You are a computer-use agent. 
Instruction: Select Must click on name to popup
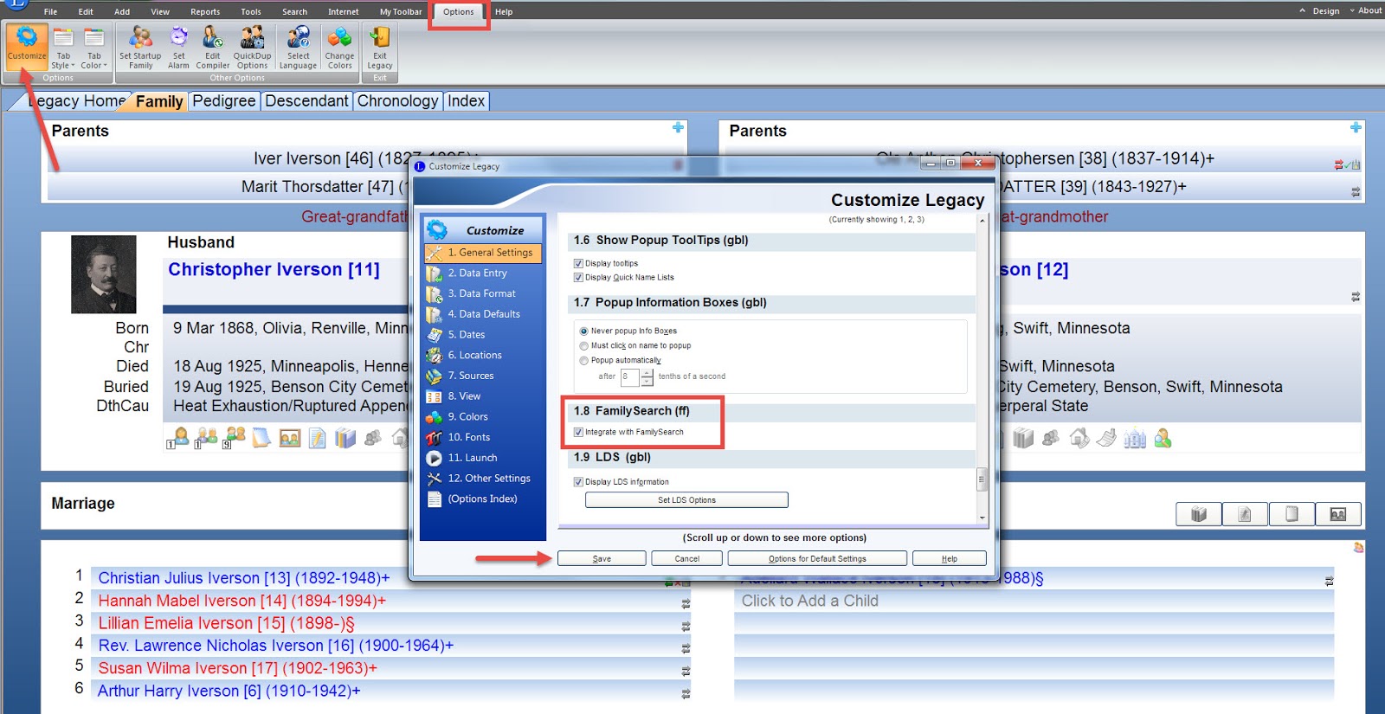[x=583, y=346]
